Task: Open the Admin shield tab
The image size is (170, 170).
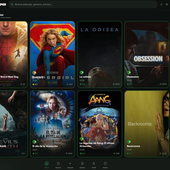Action: point(105,165)
